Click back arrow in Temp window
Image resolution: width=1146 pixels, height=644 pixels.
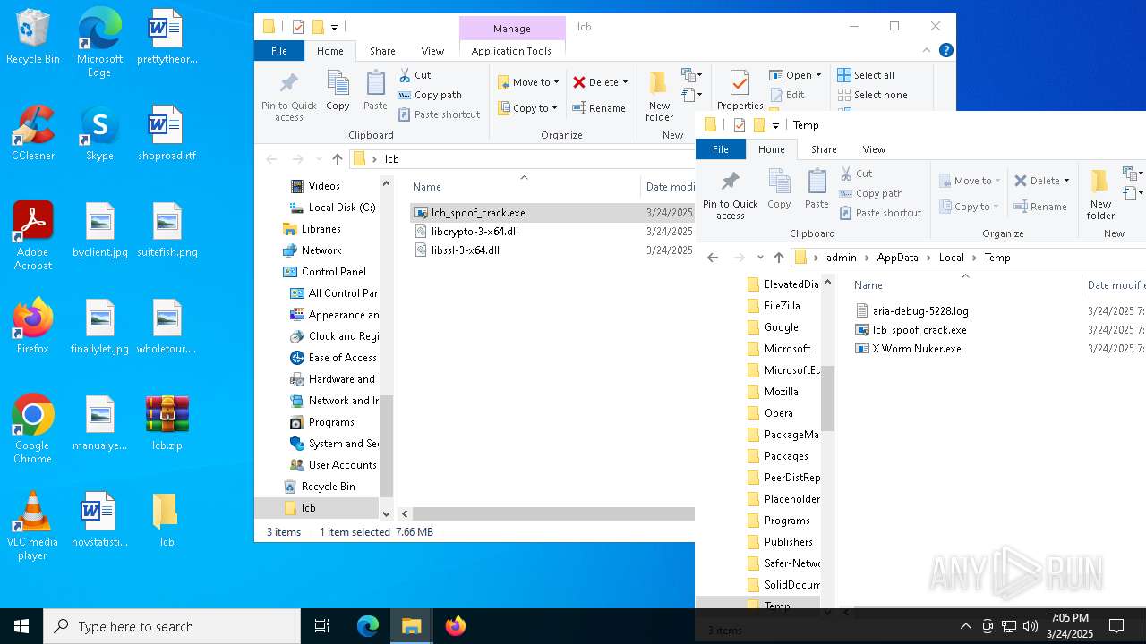click(713, 258)
